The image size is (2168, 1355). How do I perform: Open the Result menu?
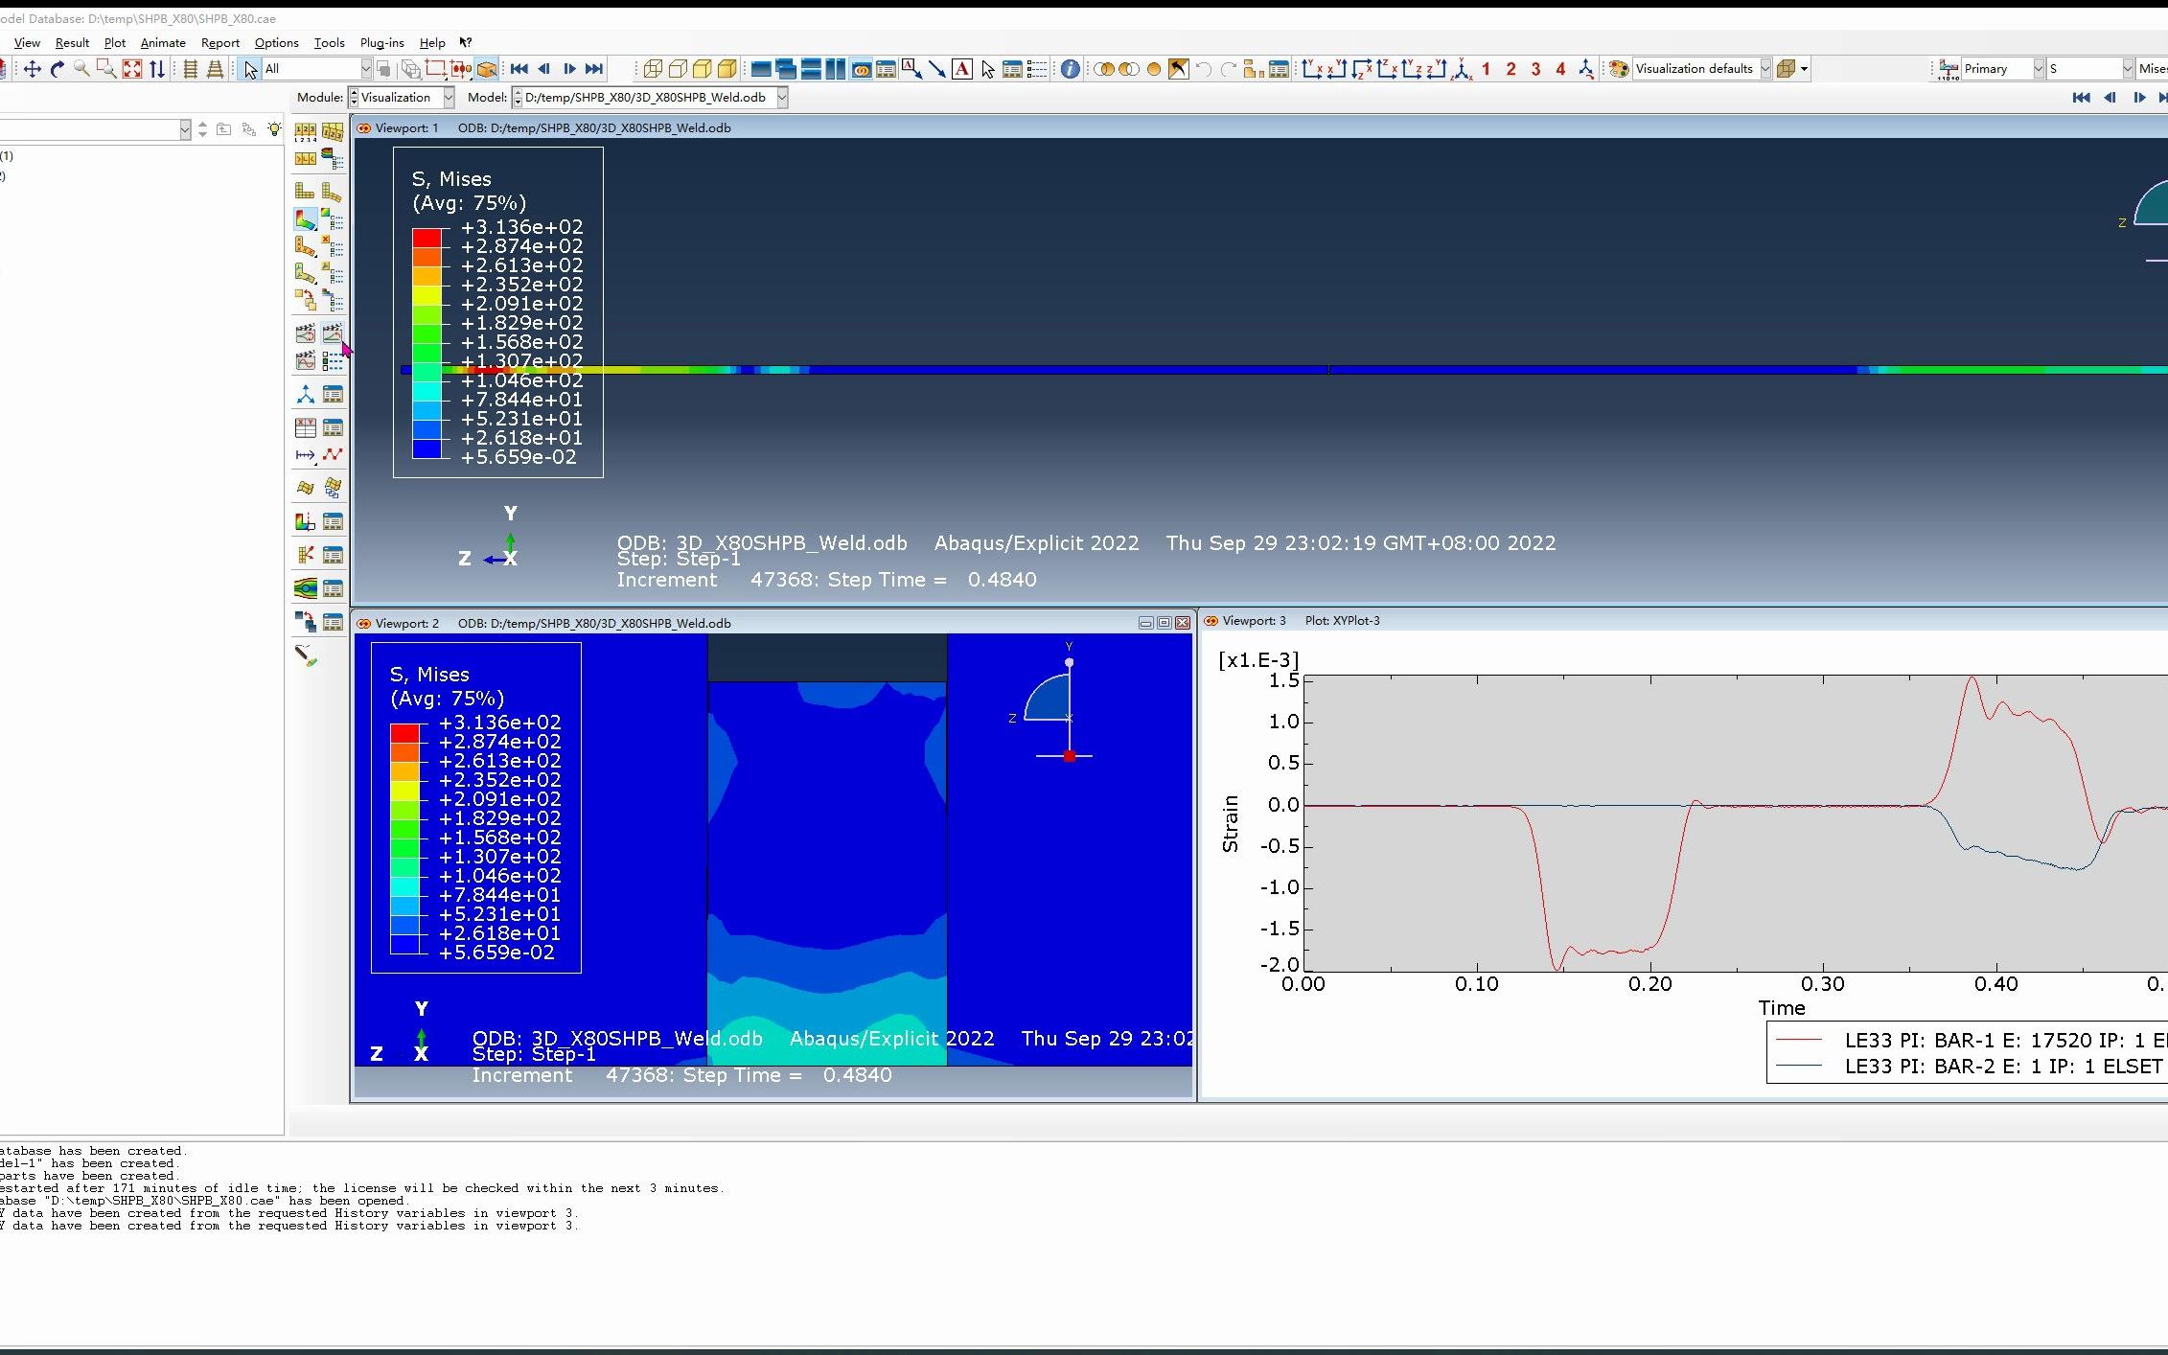coord(72,42)
